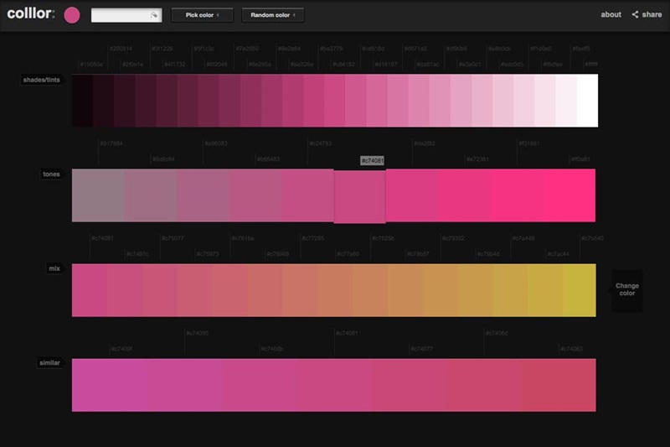Select the tones row label

[52, 174]
